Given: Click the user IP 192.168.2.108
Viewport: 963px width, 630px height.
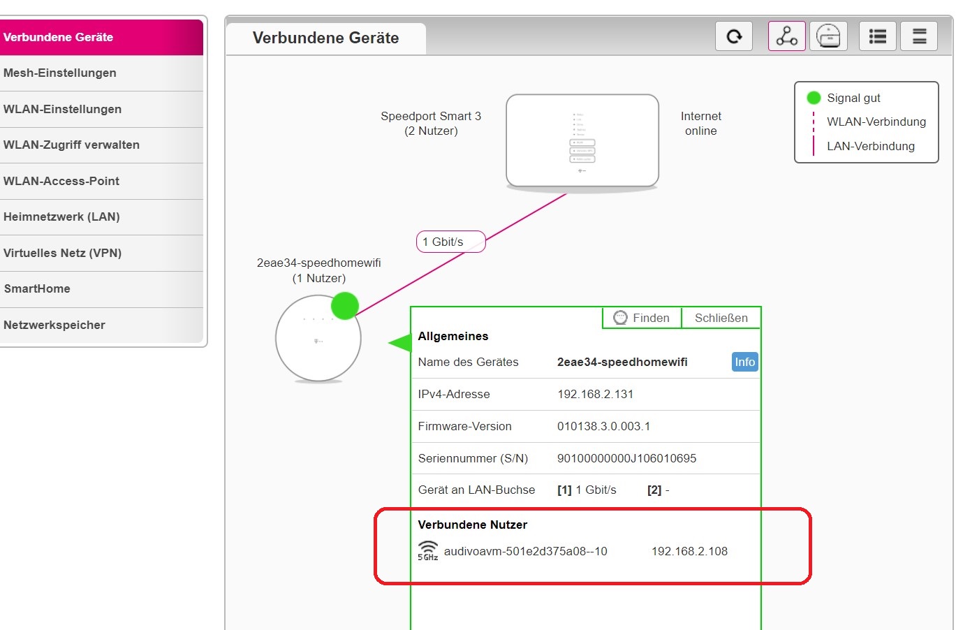Looking at the screenshot, I should [689, 551].
